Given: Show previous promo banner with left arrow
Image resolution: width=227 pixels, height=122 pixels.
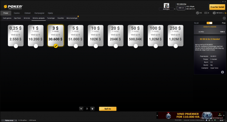Looking at the screenshot, I should tap(157, 115).
